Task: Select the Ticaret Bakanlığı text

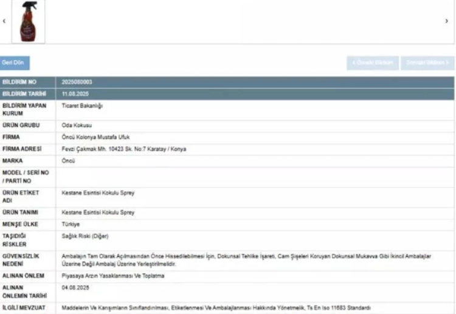Action: click(82, 106)
